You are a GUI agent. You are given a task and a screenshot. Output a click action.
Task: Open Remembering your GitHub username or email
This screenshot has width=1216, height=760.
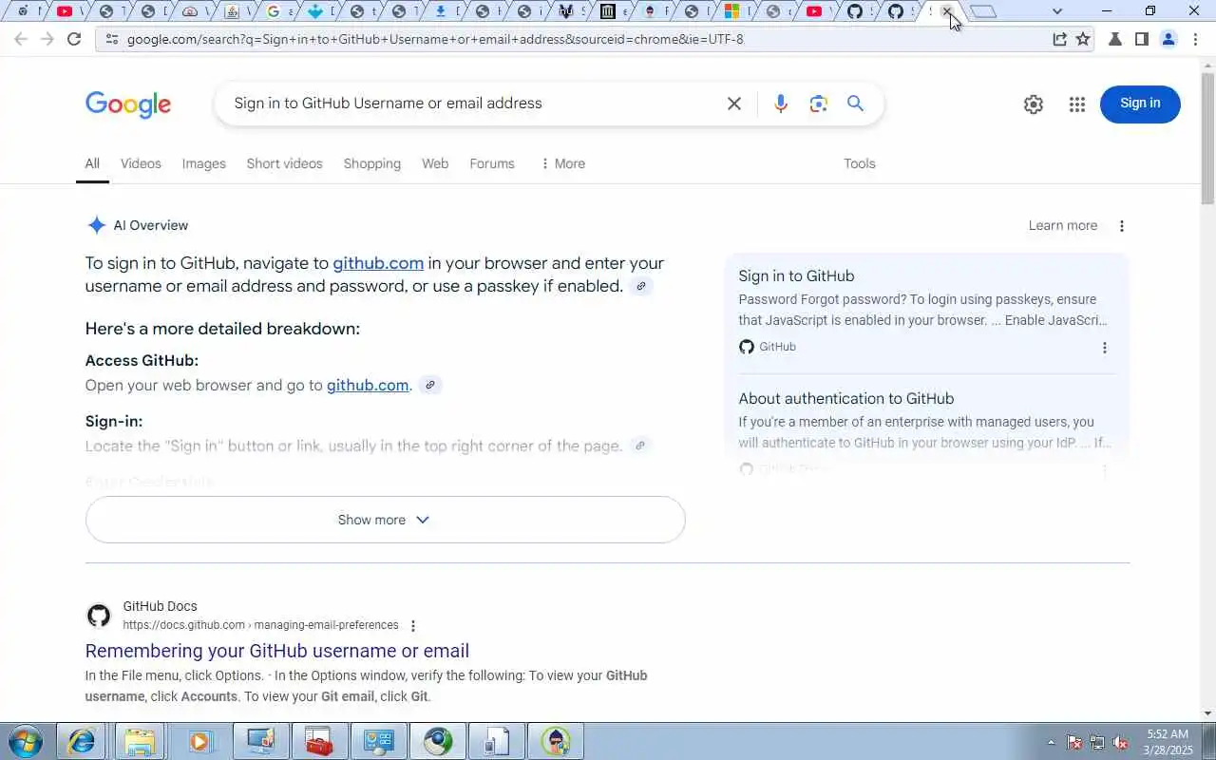pos(277,651)
